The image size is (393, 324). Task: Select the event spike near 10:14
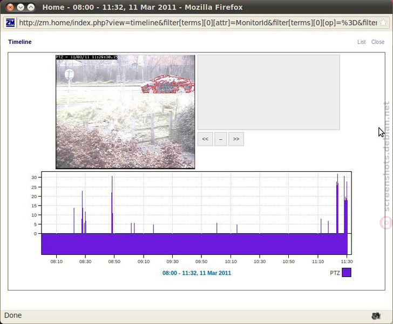pos(237,229)
